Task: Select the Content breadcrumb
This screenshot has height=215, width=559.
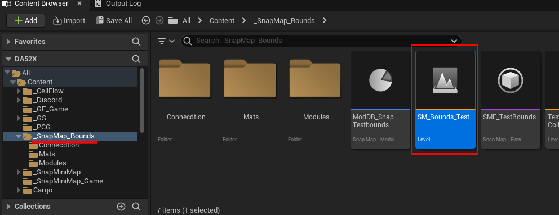Action: (x=222, y=21)
